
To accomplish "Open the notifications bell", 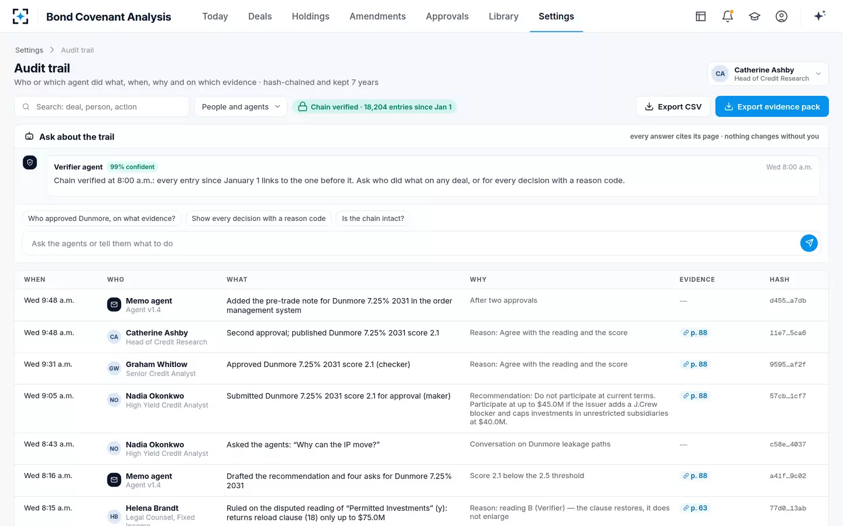I will pos(728,16).
